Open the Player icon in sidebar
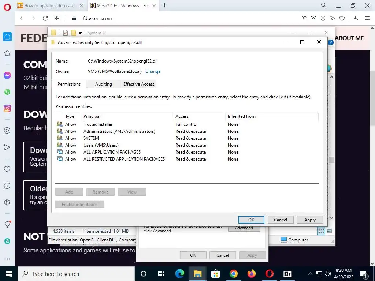The height and width of the screenshot is (281, 375). point(7,131)
